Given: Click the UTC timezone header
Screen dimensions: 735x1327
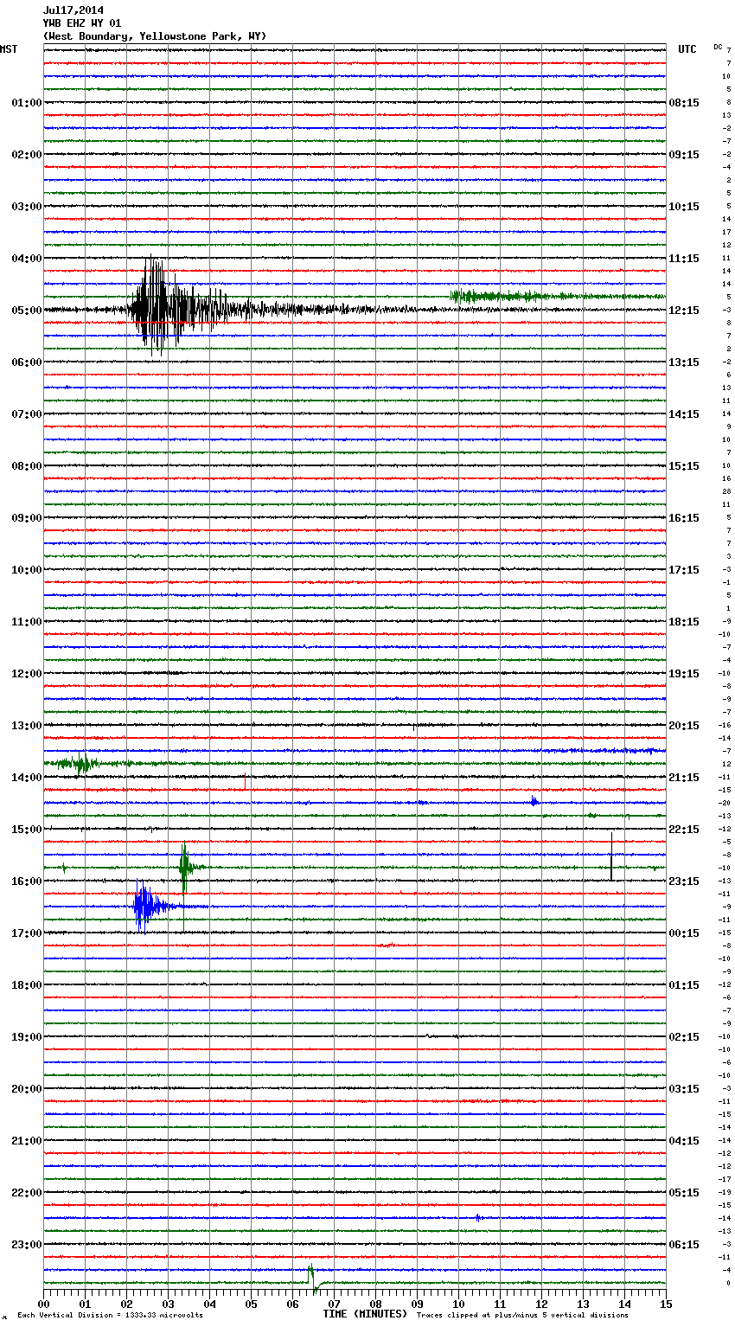Looking at the screenshot, I should (687, 49).
